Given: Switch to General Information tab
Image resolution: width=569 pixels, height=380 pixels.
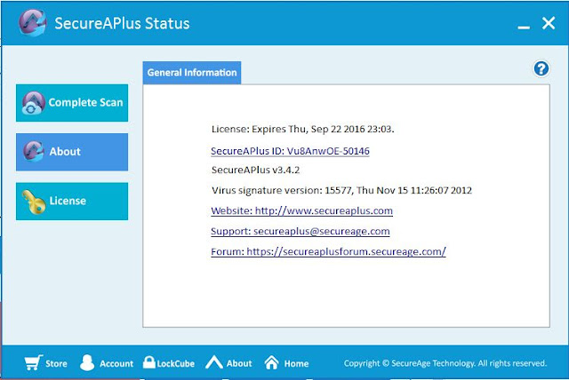Looking at the screenshot, I should point(192,73).
